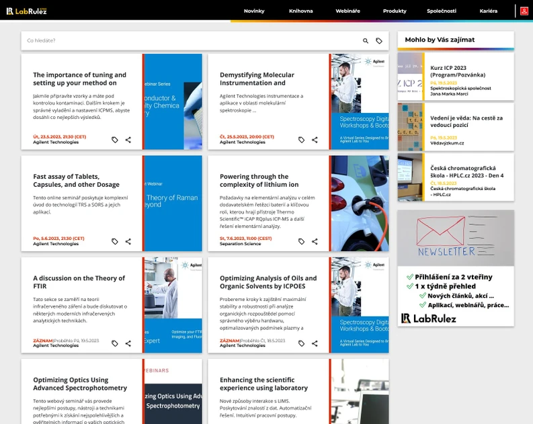The image size is (533, 424).
Task: Click 'Spektroskopická společnost Jana Marka Marci' text
Action: pos(460,91)
